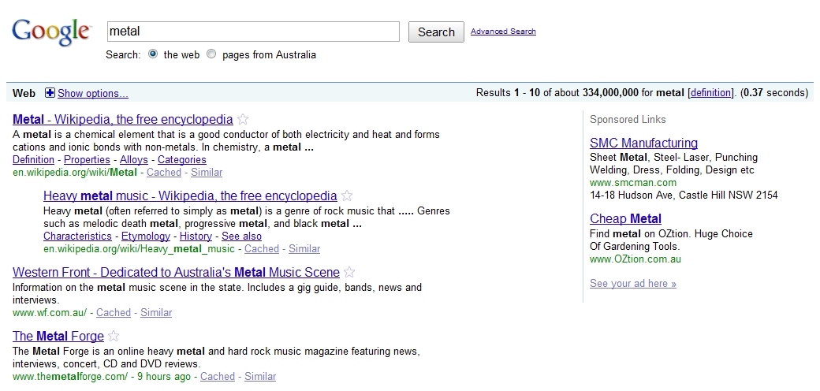Open Etymology sitelink under Heavy metal music
The height and width of the screenshot is (391, 820).
point(146,236)
